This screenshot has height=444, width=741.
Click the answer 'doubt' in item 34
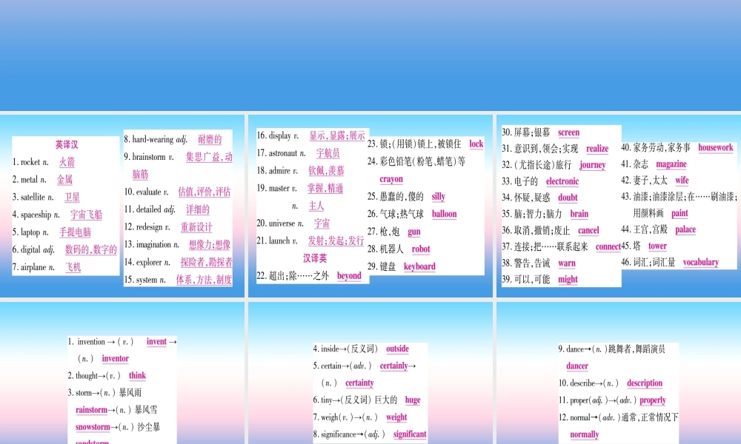[568, 198]
